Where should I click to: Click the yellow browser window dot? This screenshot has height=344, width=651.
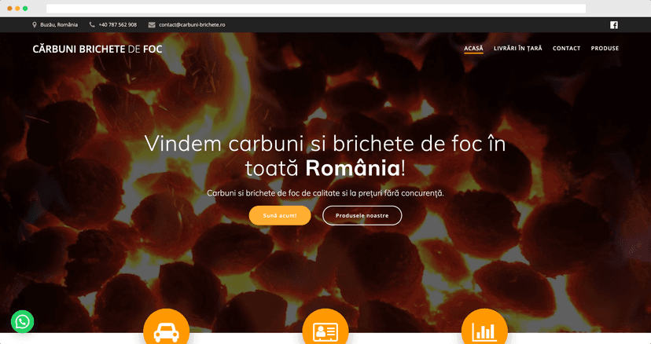(x=17, y=9)
